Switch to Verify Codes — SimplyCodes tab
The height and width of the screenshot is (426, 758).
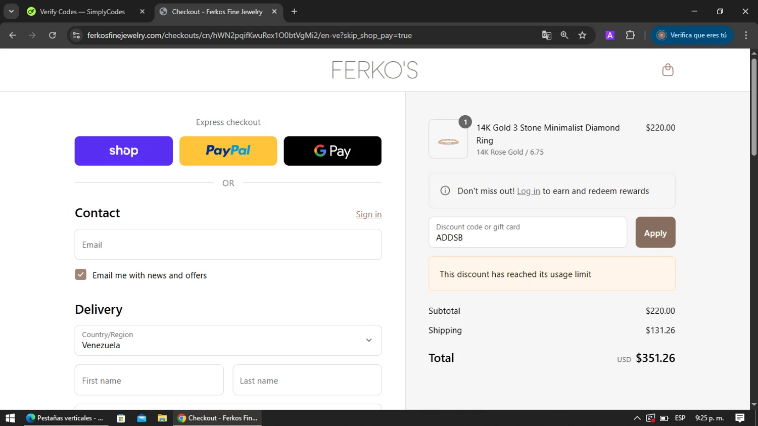point(82,12)
